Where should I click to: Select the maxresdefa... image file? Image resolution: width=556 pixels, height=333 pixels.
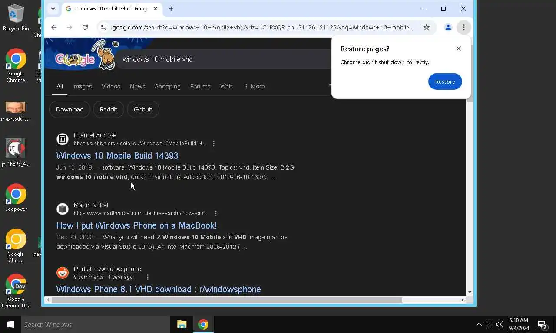coord(16,111)
